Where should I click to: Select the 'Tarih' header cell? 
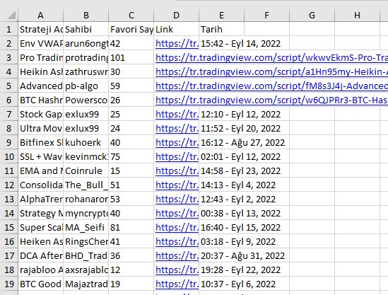[222, 30]
